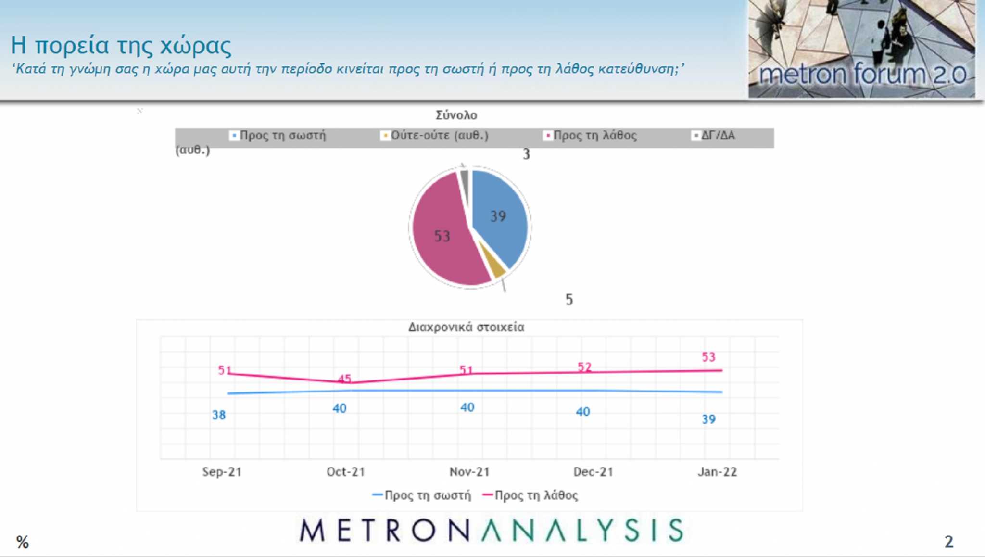
Task: Click the pink 53 data label on the line chart
Action: pos(708,357)
